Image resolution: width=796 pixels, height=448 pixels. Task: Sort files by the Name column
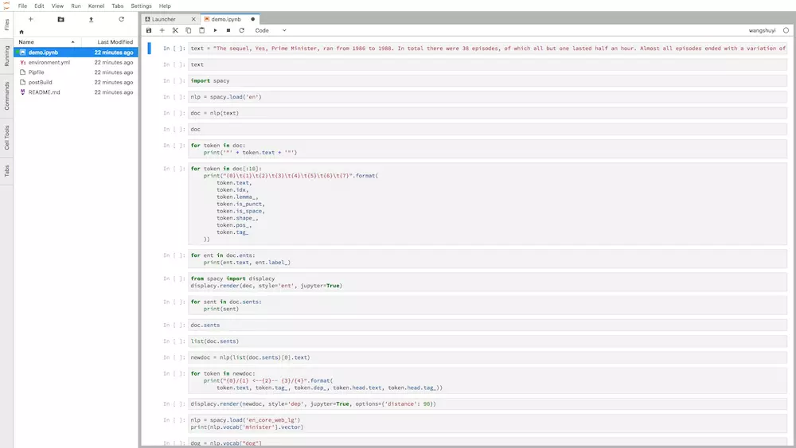pyautogui.click(x=47, y=42)
